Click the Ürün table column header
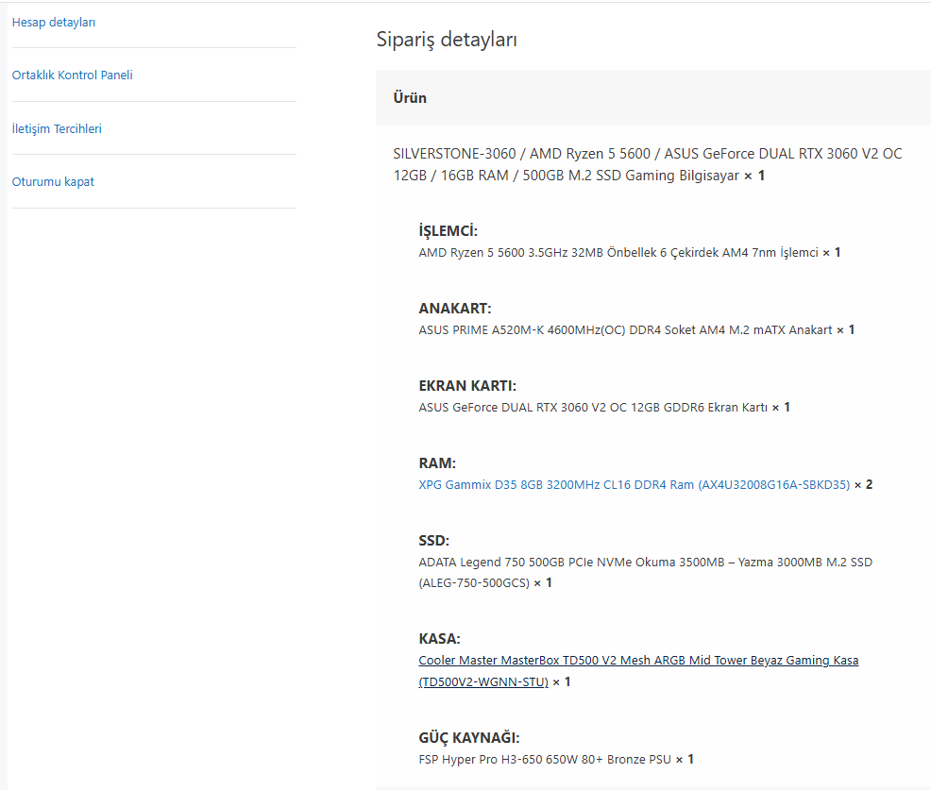The height and width of the screenshot is (790, 931). tap(410, 98)
